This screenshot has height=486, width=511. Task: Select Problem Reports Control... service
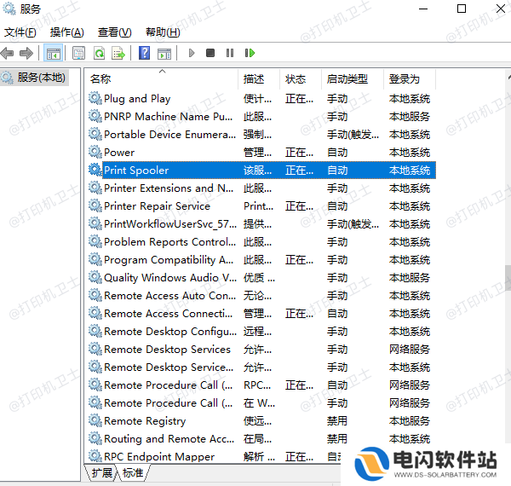pyautogui.click(x=262, y=241)
